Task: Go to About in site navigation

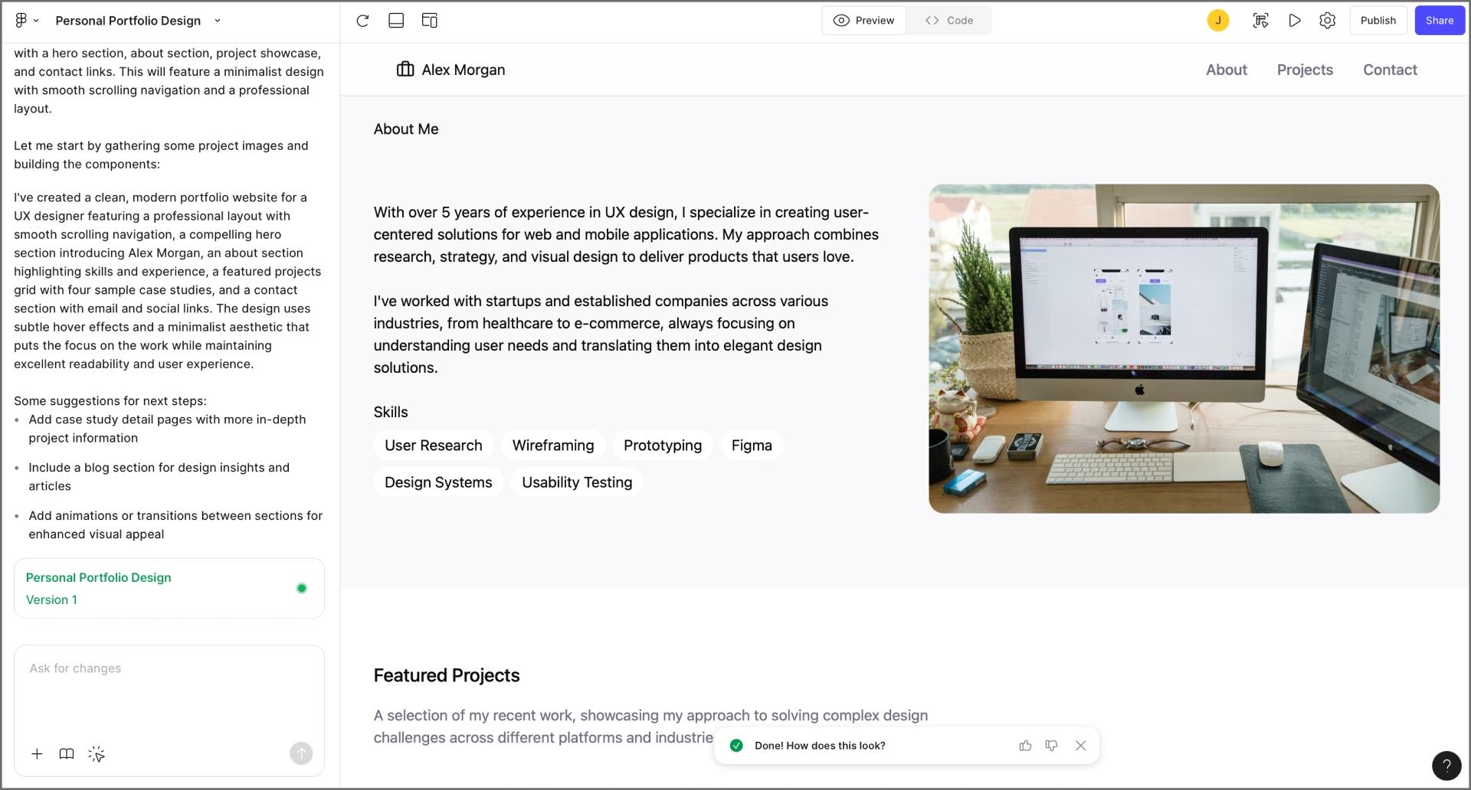Action: tap(1226, 70)
